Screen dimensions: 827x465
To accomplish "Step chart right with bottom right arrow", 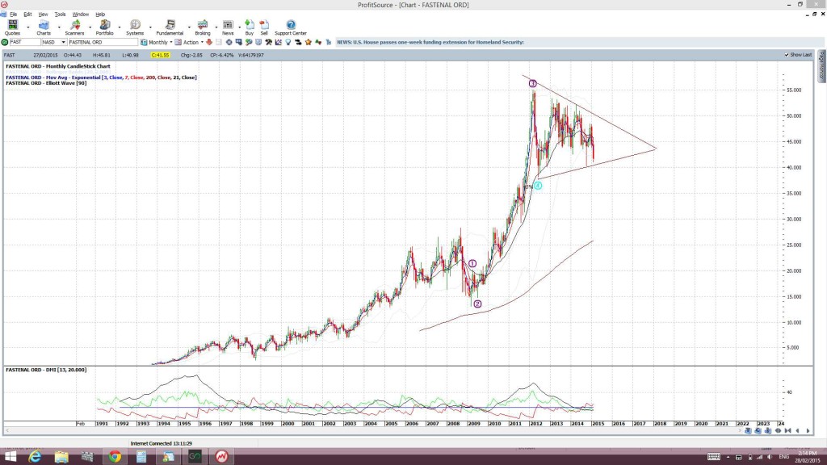I will 808,431.
